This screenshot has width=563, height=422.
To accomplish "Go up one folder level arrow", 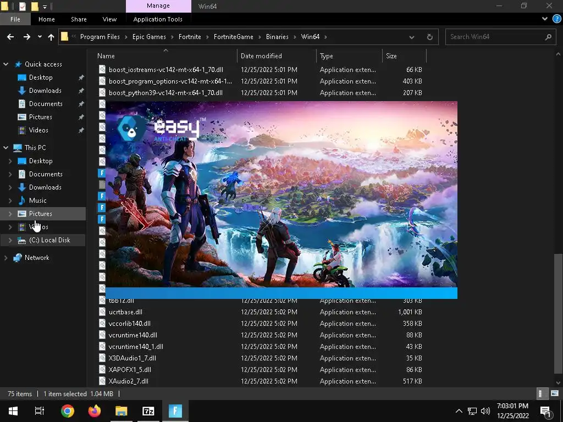I will 51,37.
